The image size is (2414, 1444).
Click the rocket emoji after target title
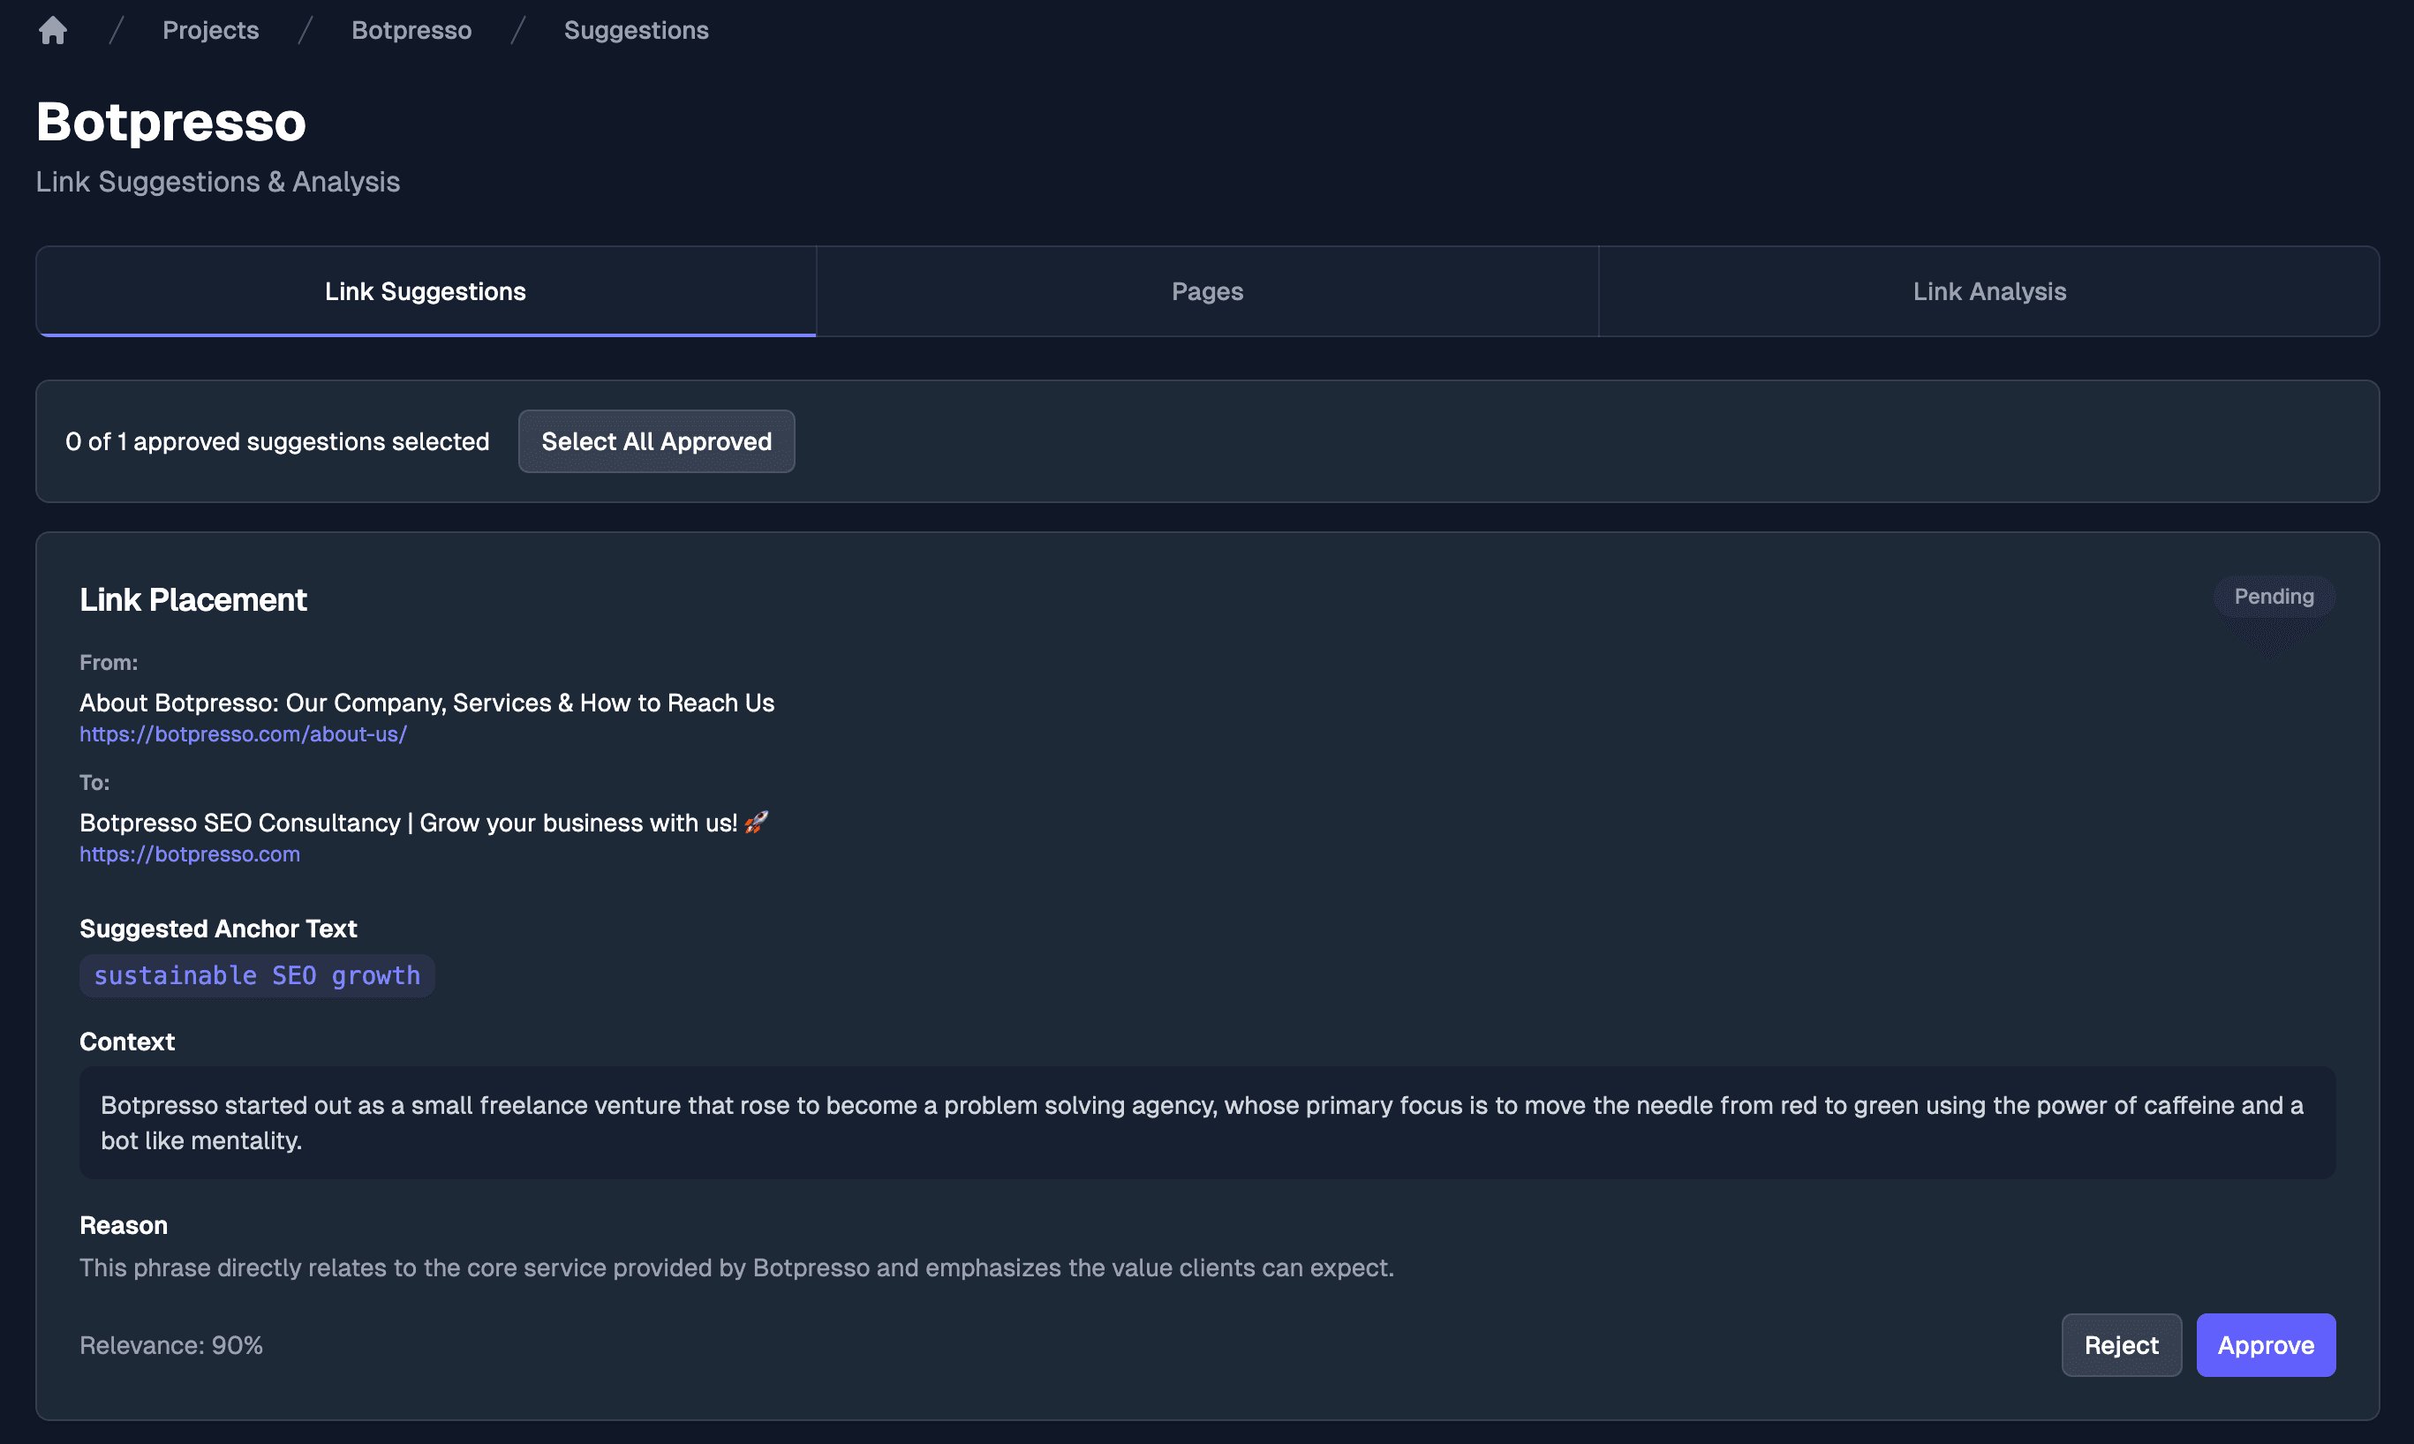tap(757, 823)
